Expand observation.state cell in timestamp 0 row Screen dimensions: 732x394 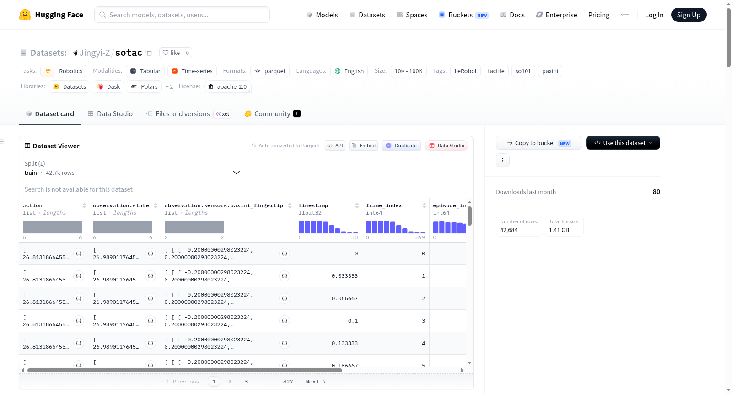point(151,254)
